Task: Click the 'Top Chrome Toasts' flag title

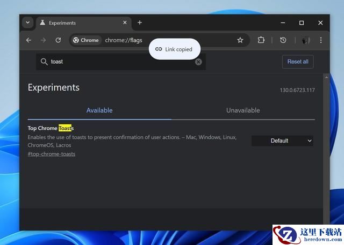Action: coord(51,128)
